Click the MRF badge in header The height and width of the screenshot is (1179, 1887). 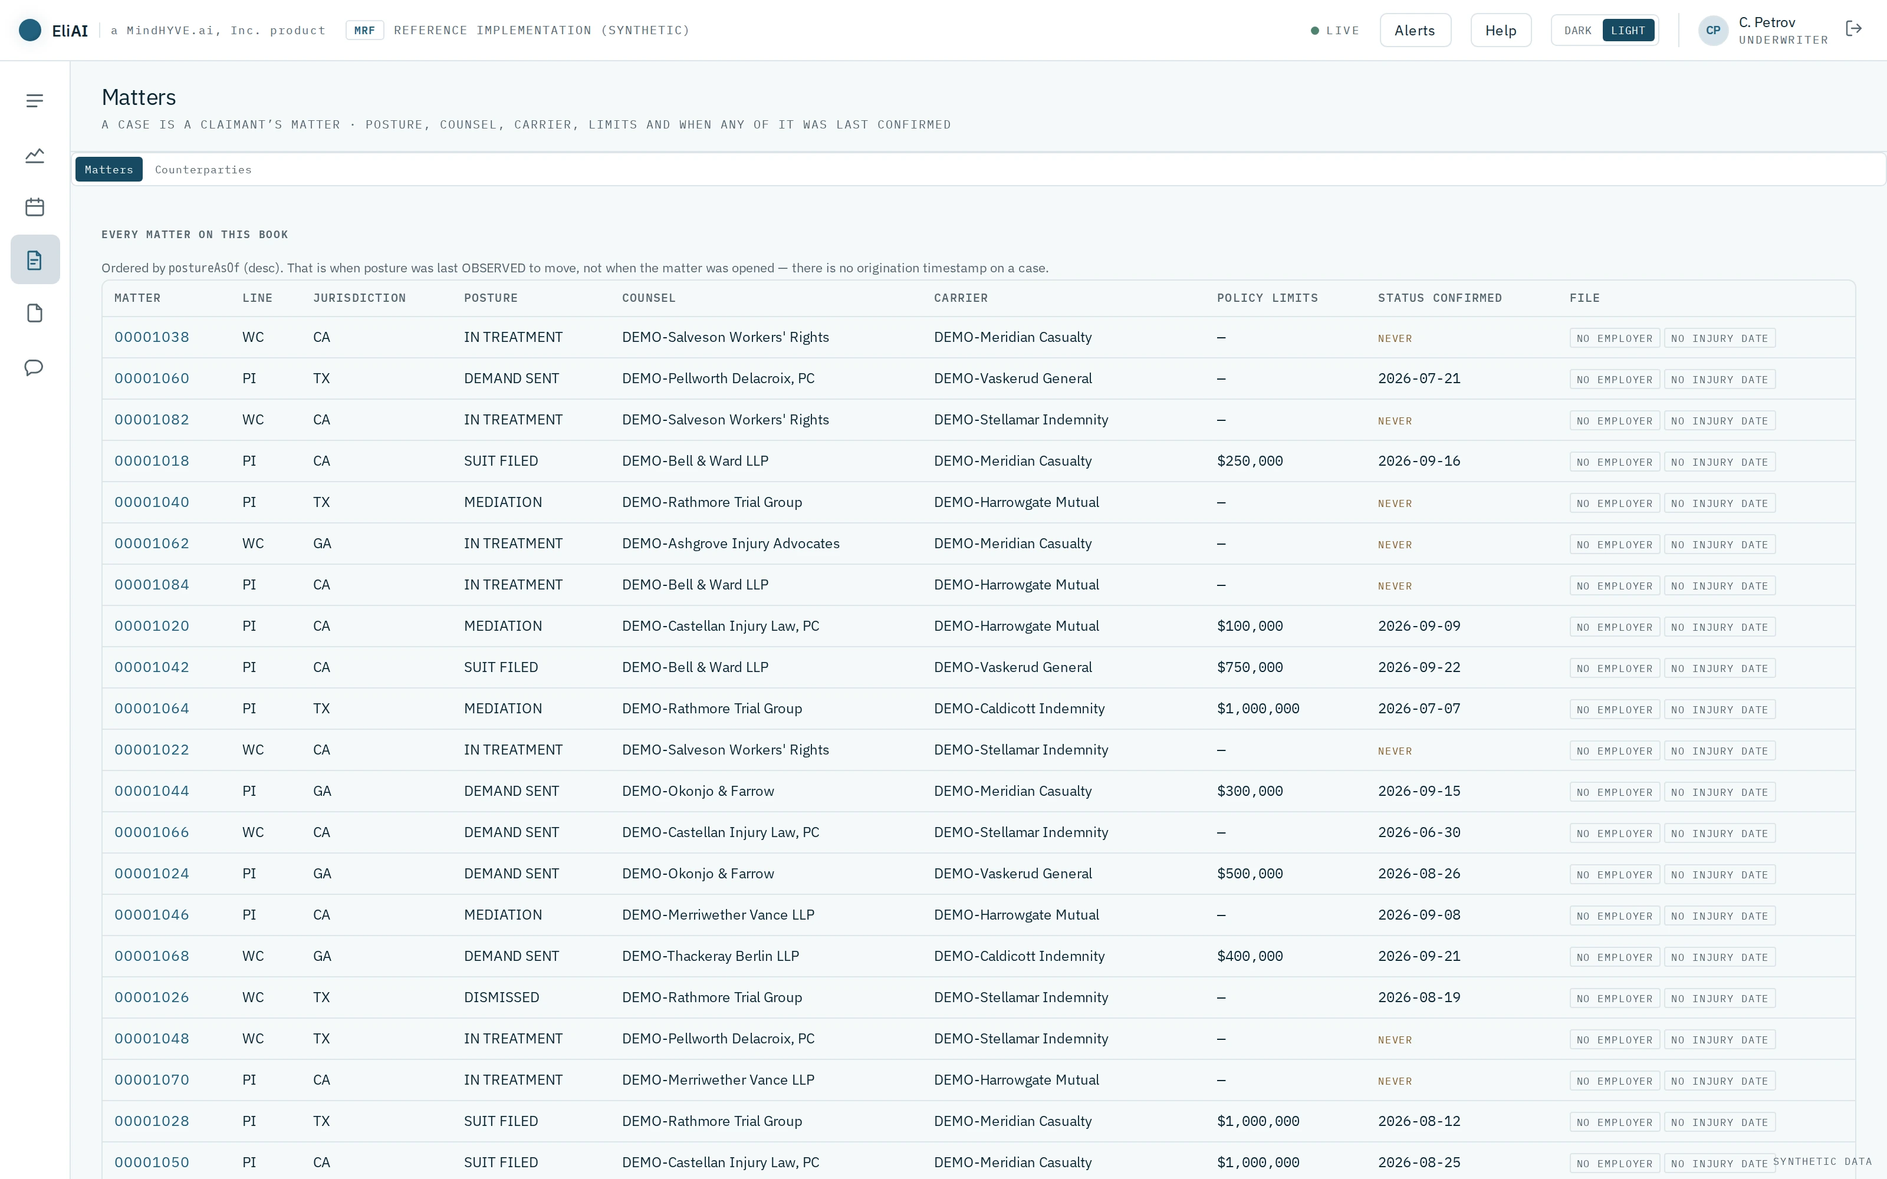point(364,31)
